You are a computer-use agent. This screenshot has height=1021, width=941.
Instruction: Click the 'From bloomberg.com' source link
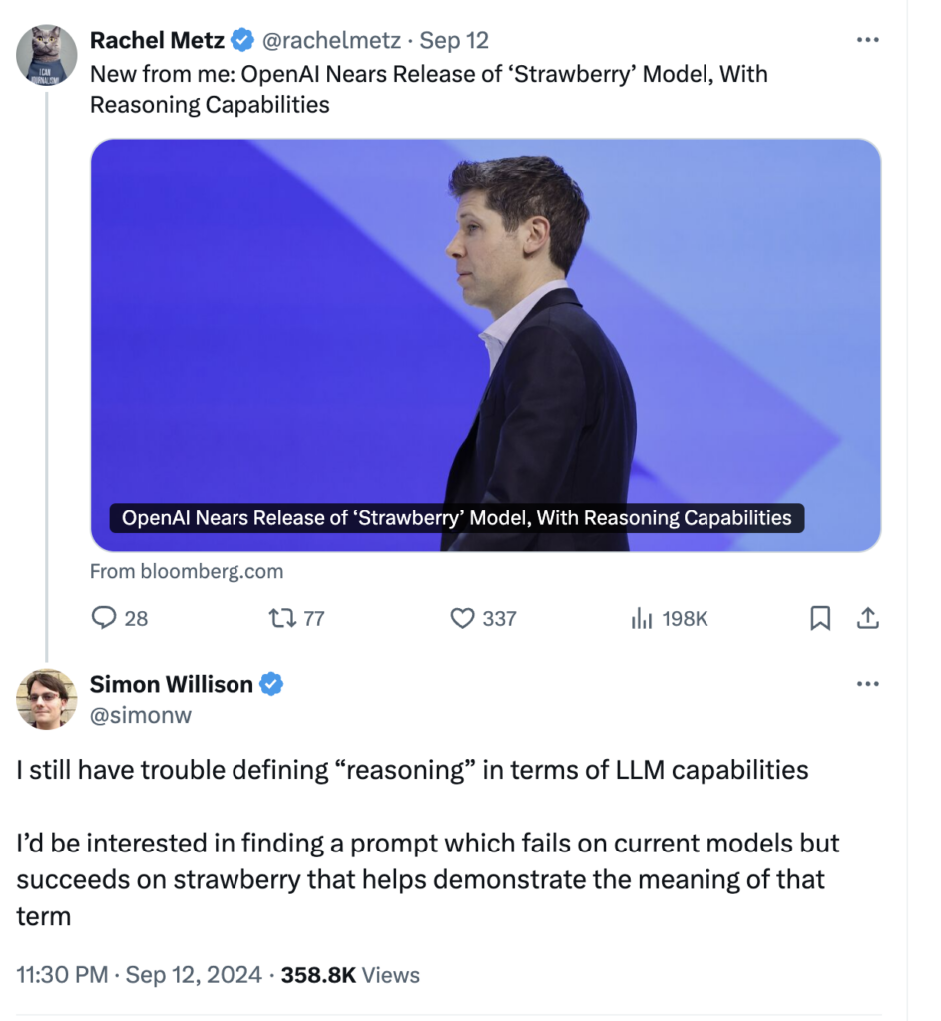[x=187, y=572]
